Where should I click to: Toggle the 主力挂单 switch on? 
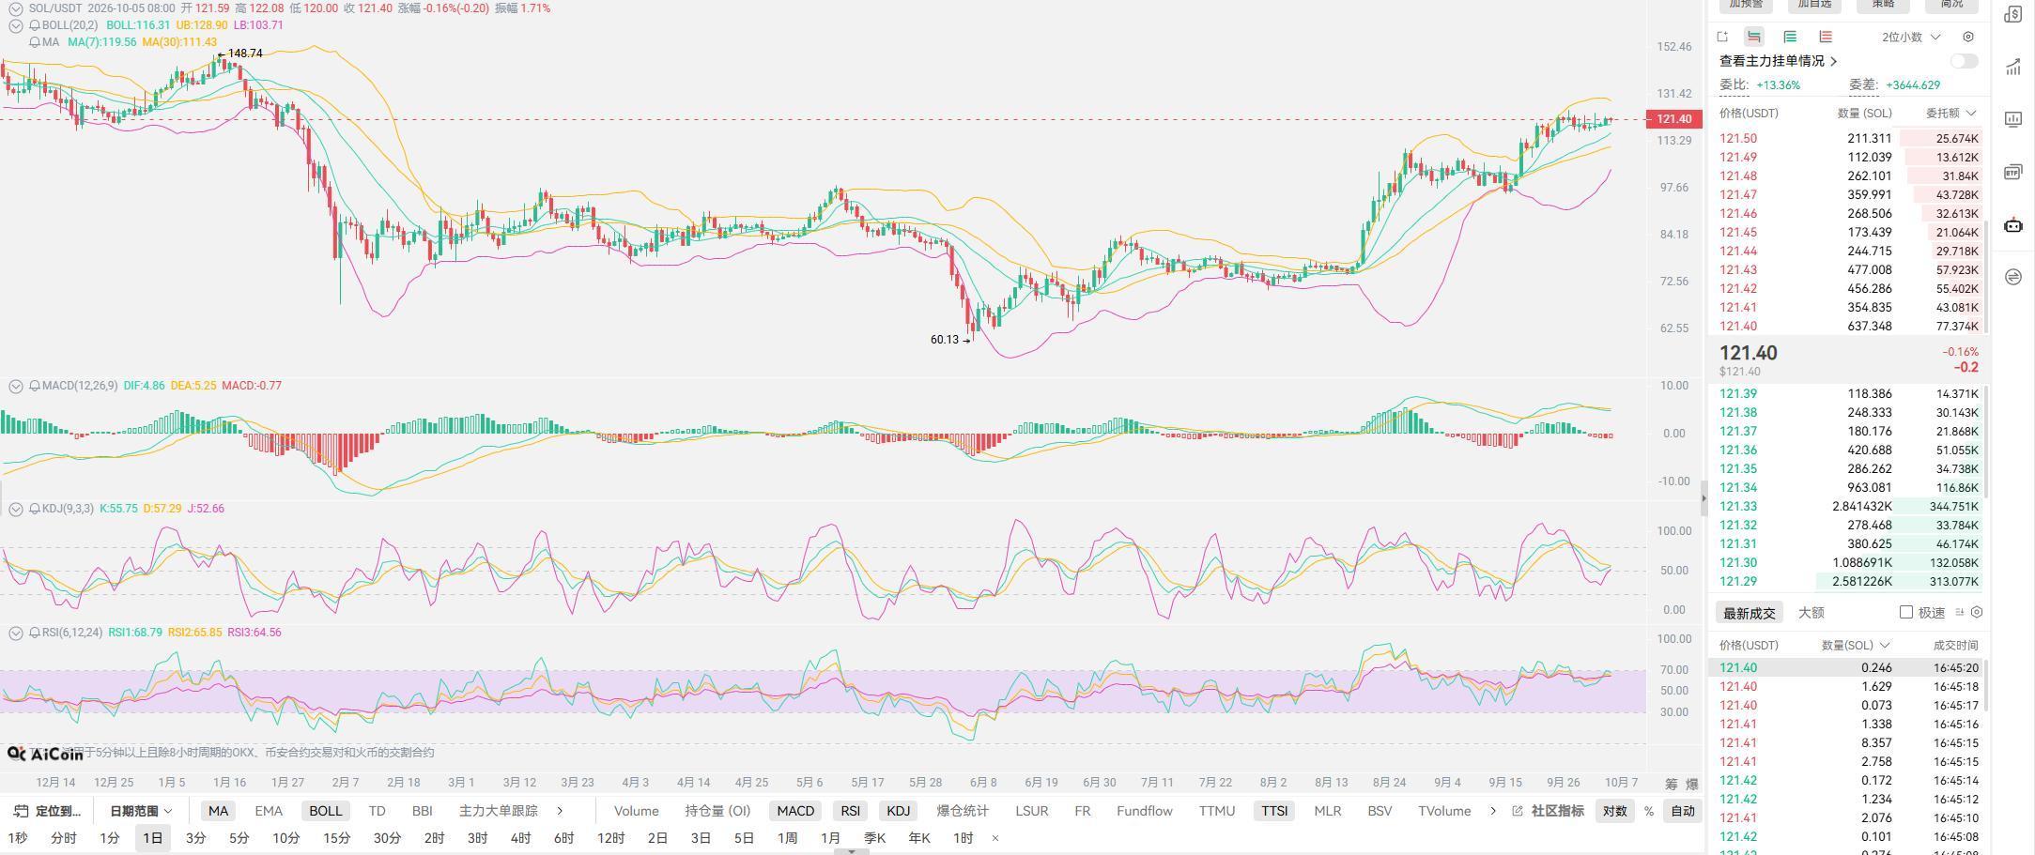pyautogui.click(x=1964, y=61)
